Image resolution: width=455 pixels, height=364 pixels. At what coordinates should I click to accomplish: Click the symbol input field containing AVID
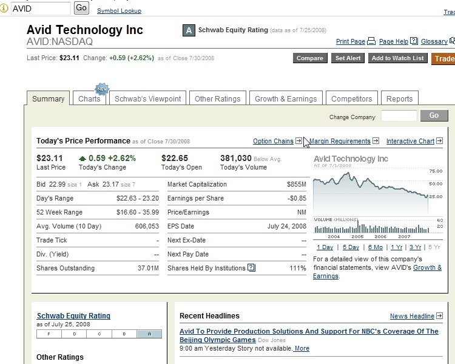[41, 8]
